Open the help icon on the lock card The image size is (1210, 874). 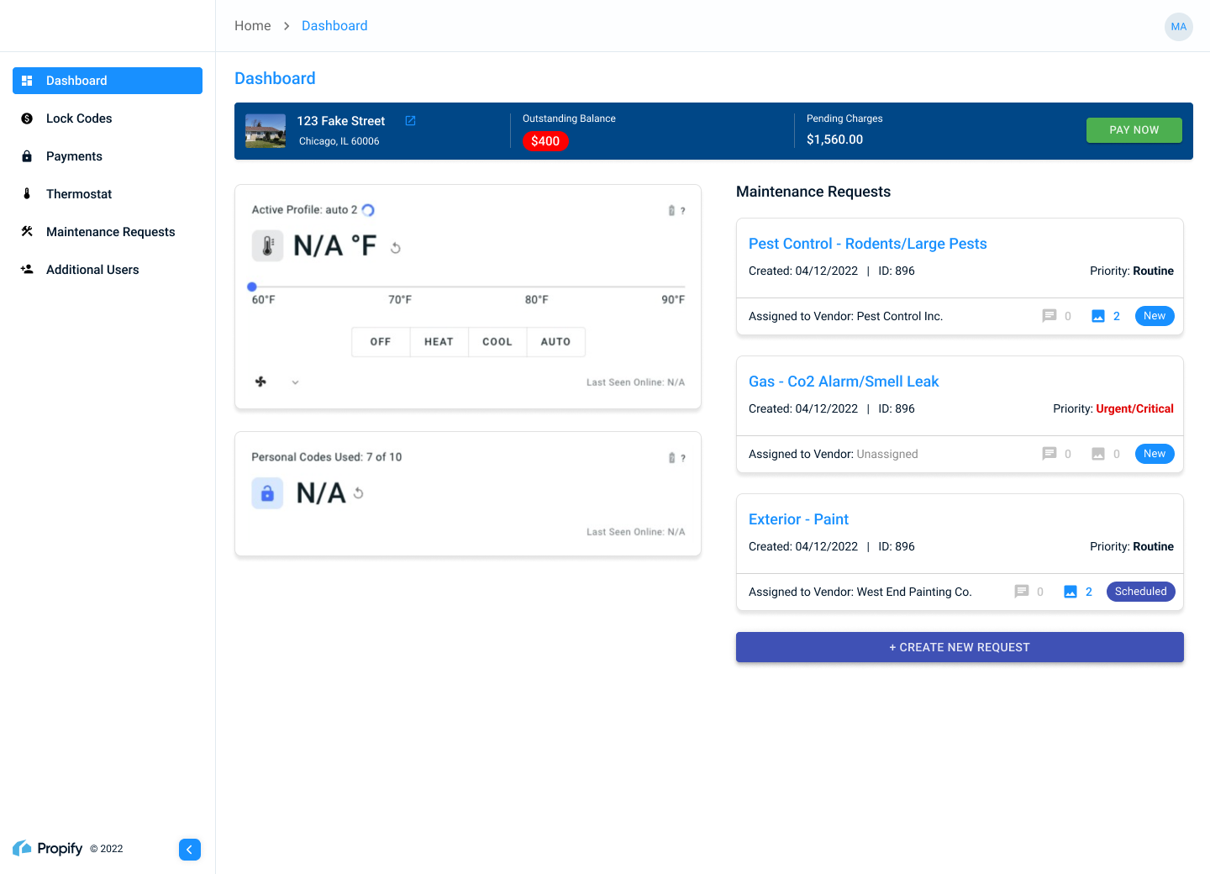click(682, 458)
